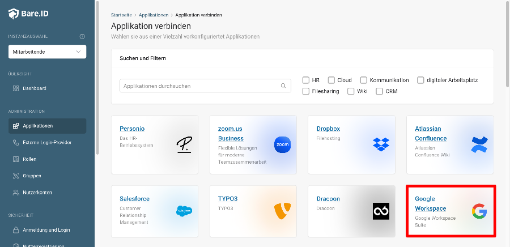Tick the Kommunikation filter checkbox

(364, 80)
